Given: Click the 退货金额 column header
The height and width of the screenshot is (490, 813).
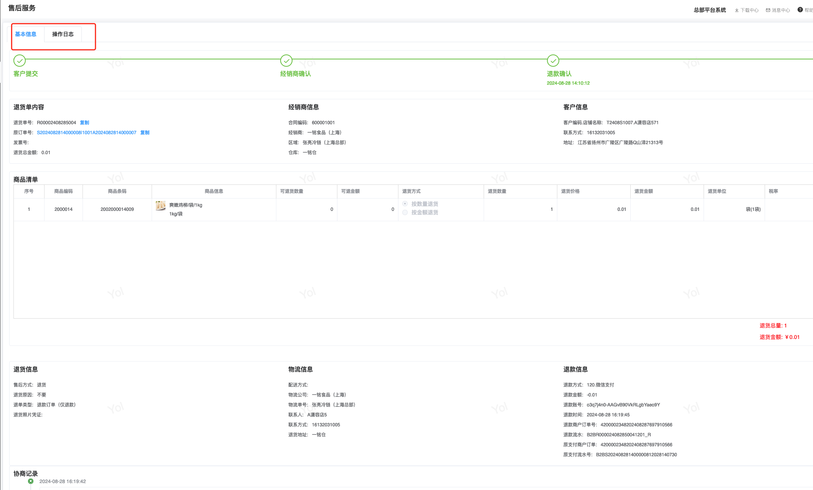Looking at the screenshot, I should pos(644,191).
